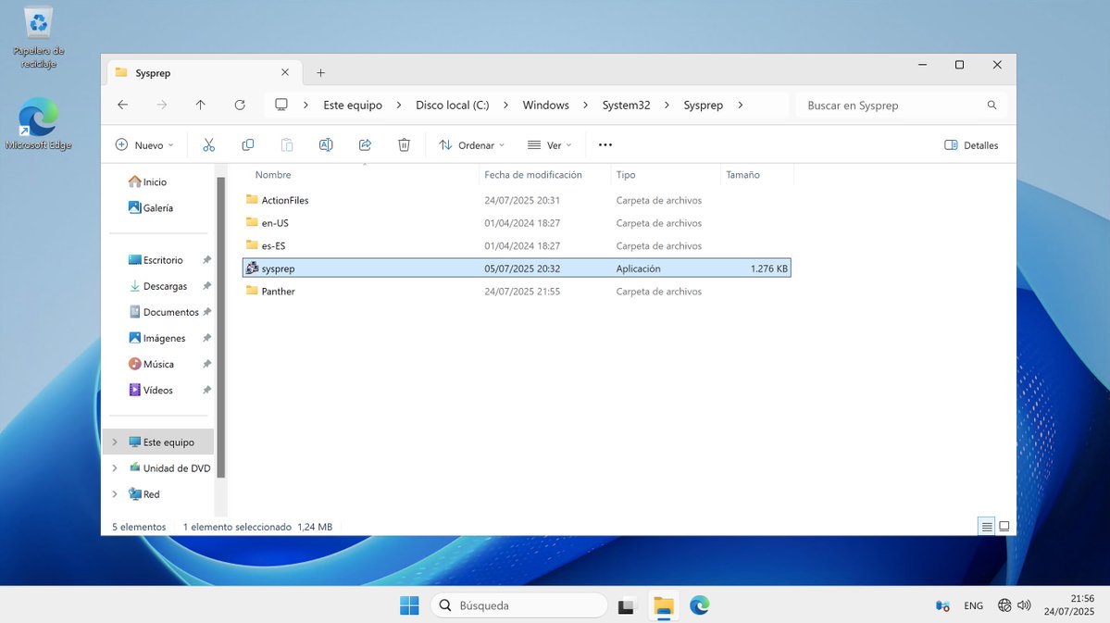Viewport: 1110px width, 623px height.
Task: Select the es-ES folder
Action: (517, 245)
